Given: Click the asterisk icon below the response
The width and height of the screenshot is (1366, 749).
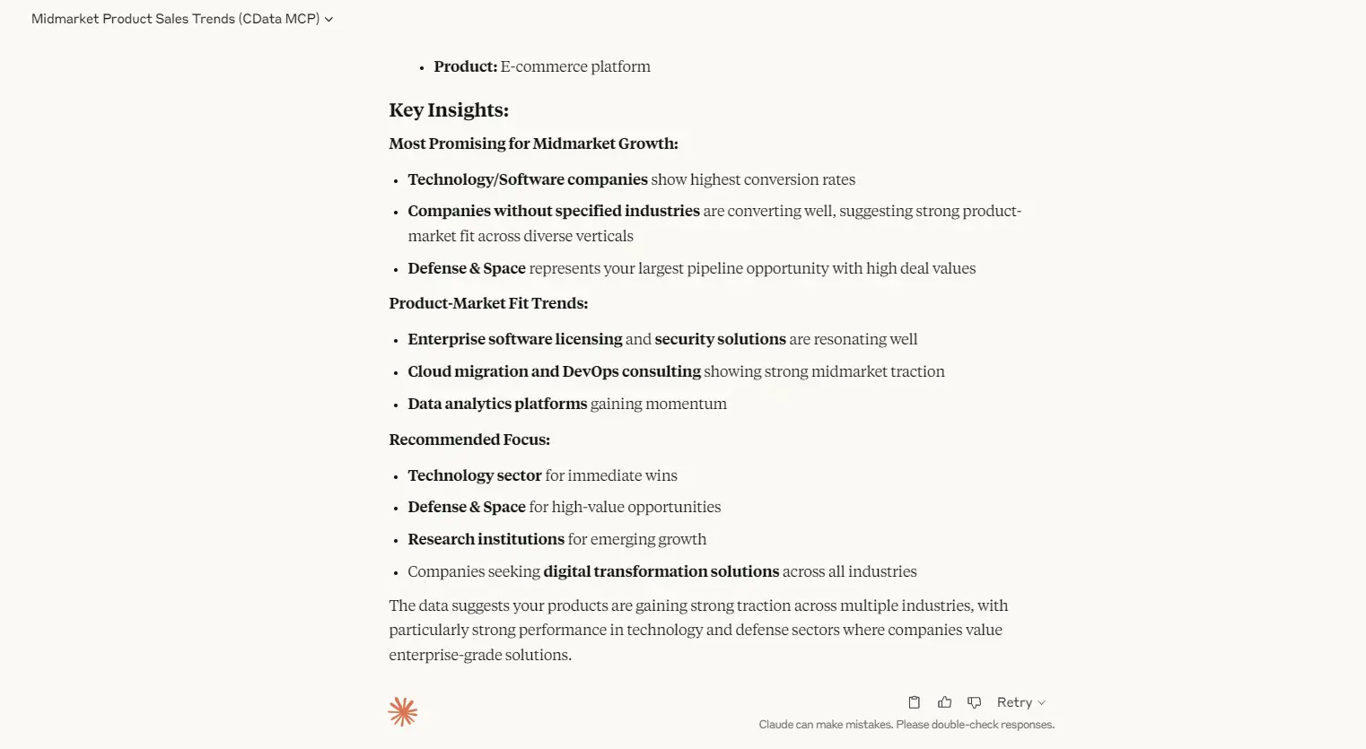Looking at the screenshot, I should point(402,710).
